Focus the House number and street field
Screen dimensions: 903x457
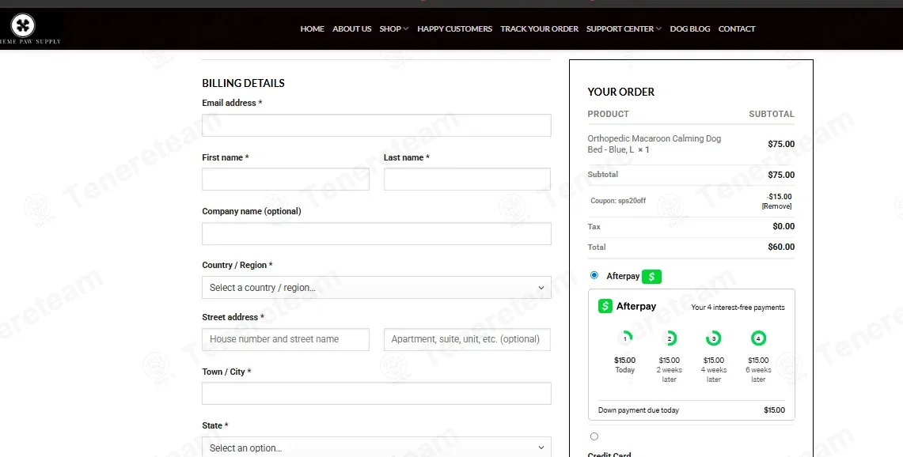tap(286, 339)
